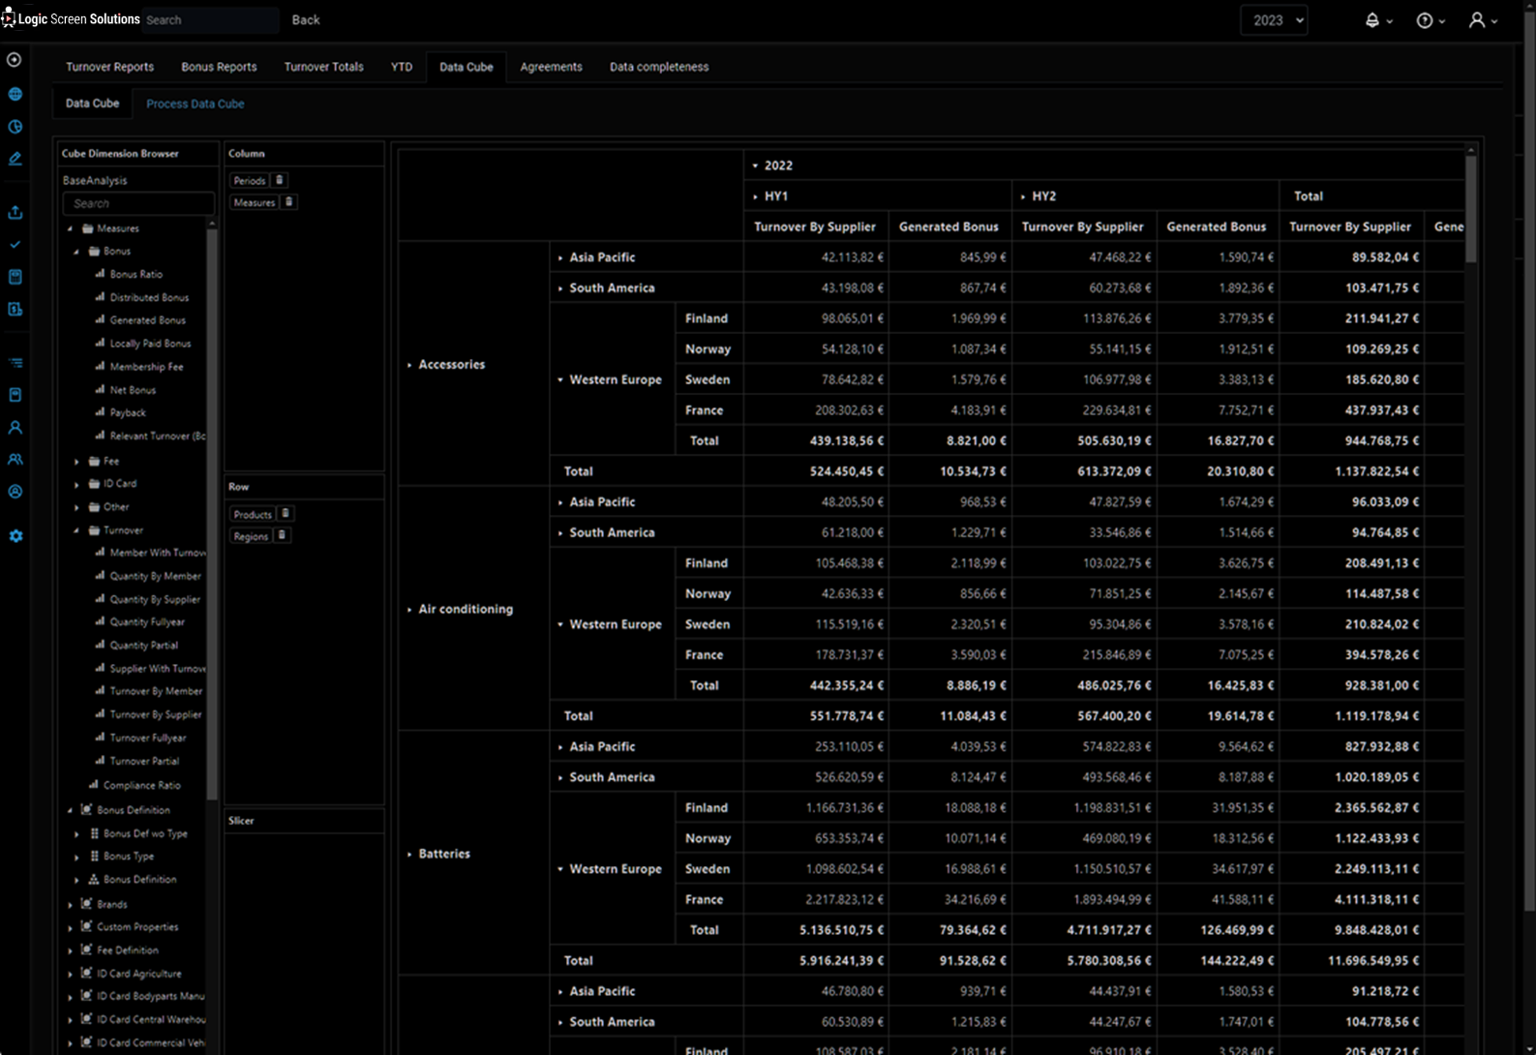Open the YTD tab
This screenshot has height=1055, width=1536.
(x=402, y=67)
